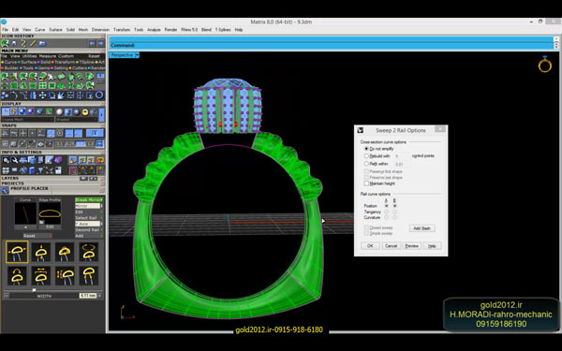Select the Refit within radio option
Screen dimensions: 562x351
pyautogui.click(x=366, y=163)
